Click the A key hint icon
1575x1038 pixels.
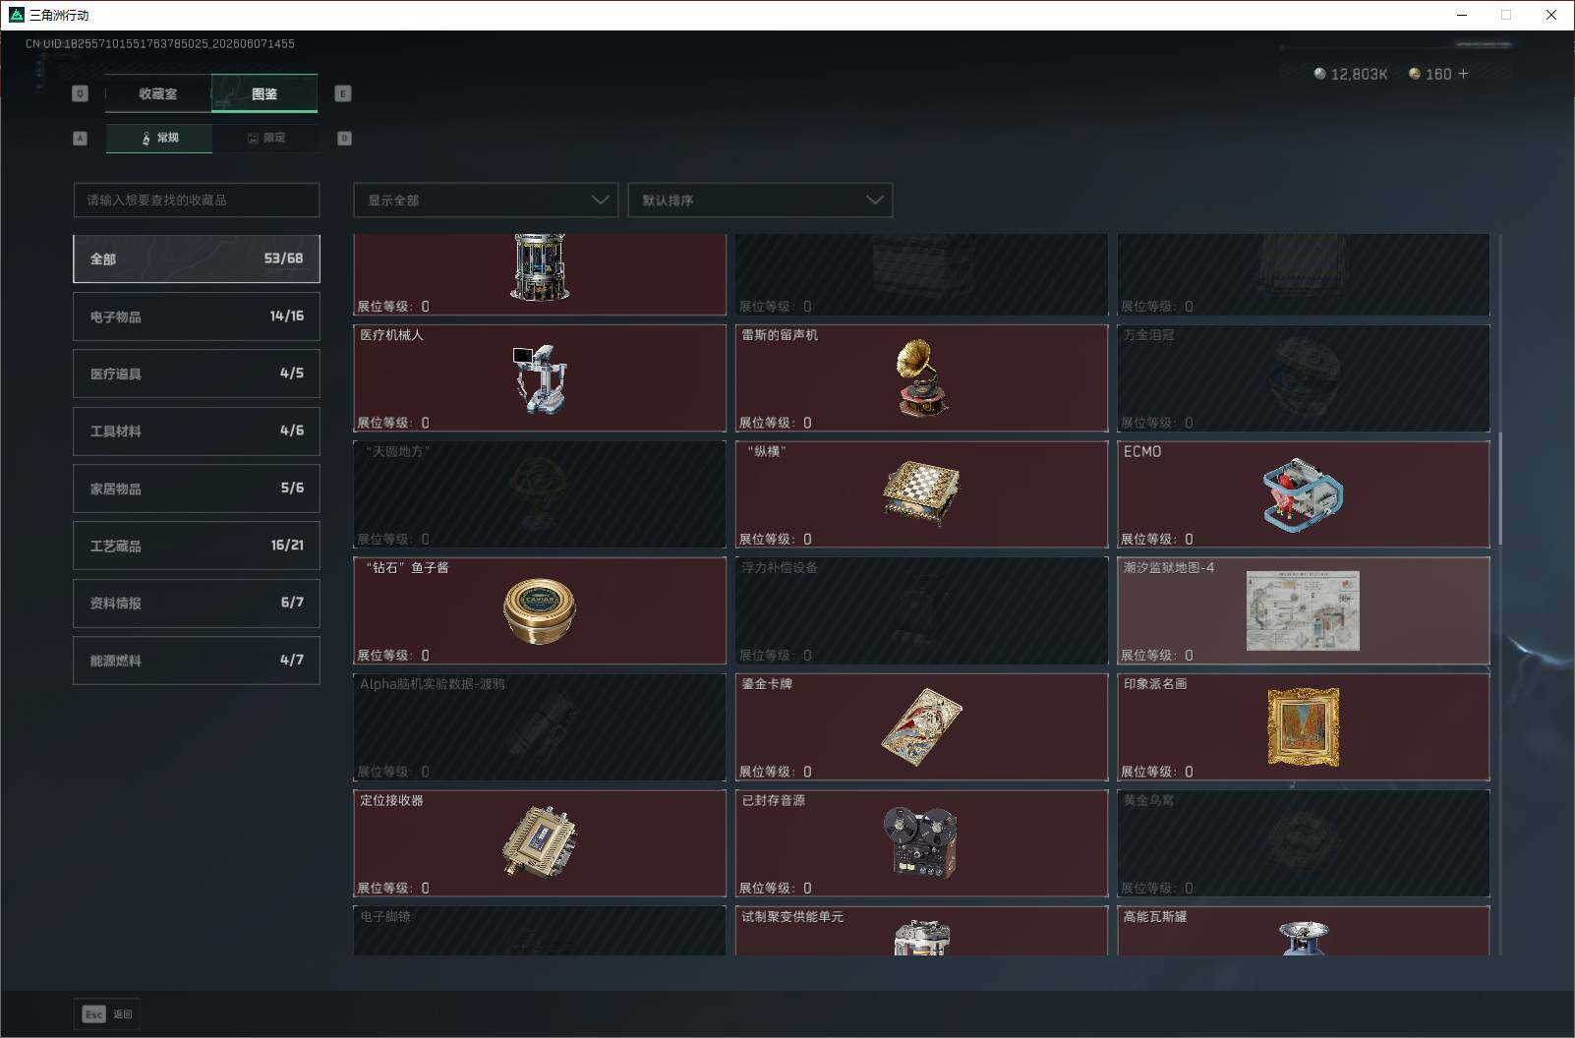point(80,138)
